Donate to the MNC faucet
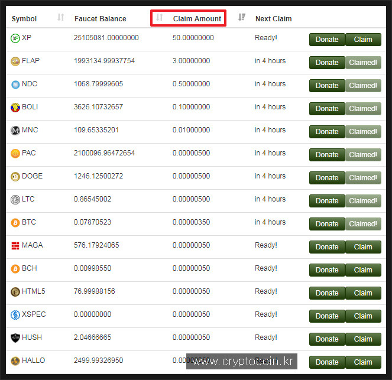The image size is (392, 380). click(x=327, y=132)
